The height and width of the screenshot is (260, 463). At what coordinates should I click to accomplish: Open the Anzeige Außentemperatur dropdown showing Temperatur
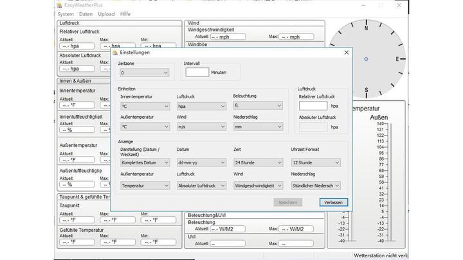point(145,186)
